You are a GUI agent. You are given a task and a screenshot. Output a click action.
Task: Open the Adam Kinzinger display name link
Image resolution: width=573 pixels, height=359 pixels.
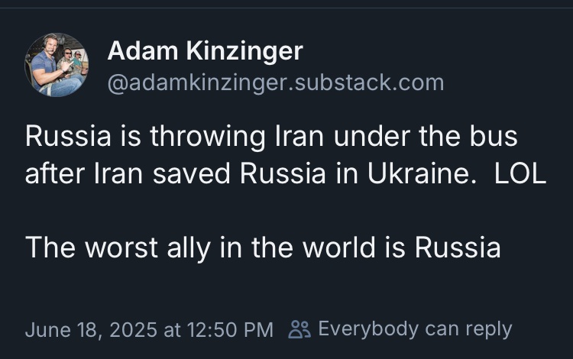click(205, 51)
